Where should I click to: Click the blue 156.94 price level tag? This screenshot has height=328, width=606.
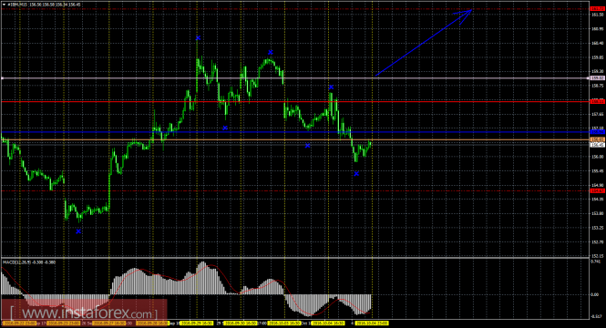click(598, 132)
